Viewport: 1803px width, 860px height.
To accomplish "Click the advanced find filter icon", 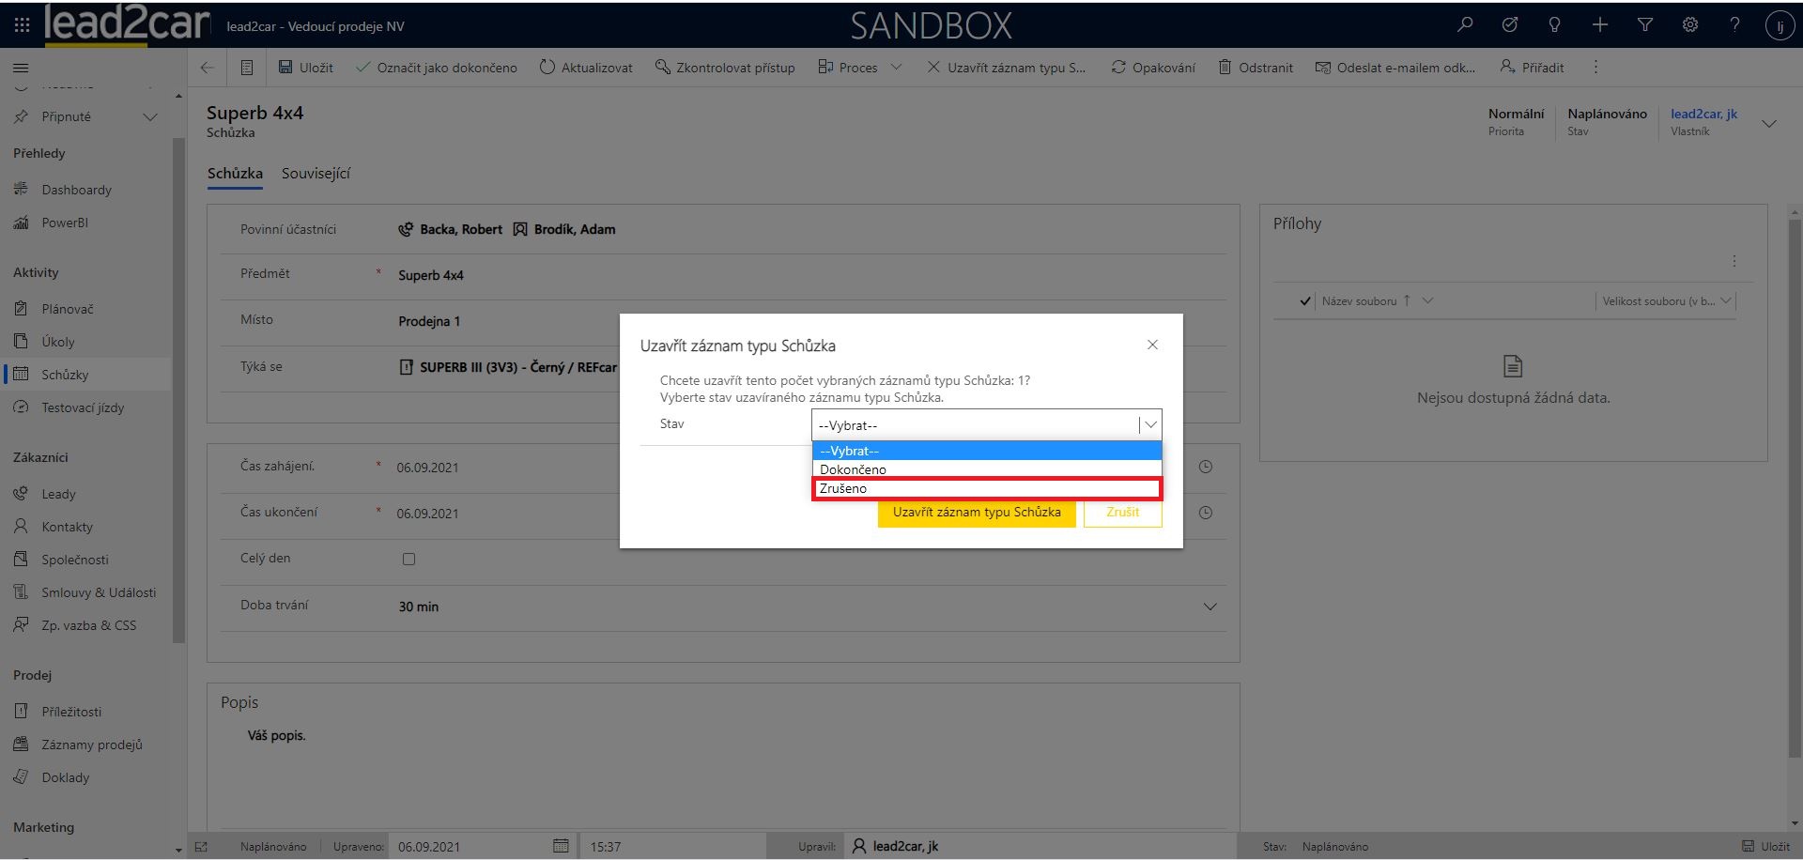I will (1645, 25).
